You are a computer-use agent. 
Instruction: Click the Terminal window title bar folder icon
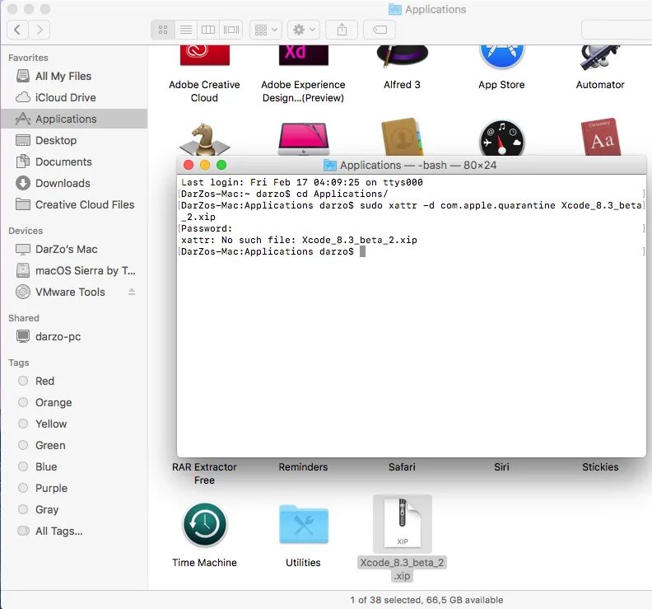click(x=330, y=166)
